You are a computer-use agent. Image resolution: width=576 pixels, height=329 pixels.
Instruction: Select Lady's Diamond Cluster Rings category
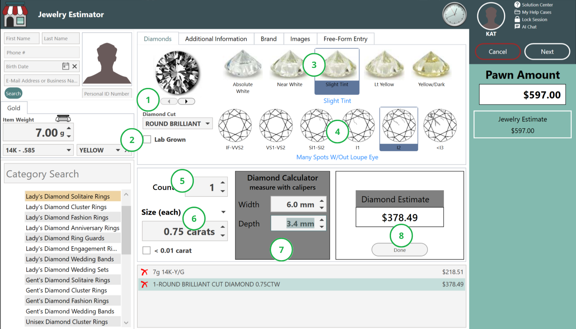[73, 207]
